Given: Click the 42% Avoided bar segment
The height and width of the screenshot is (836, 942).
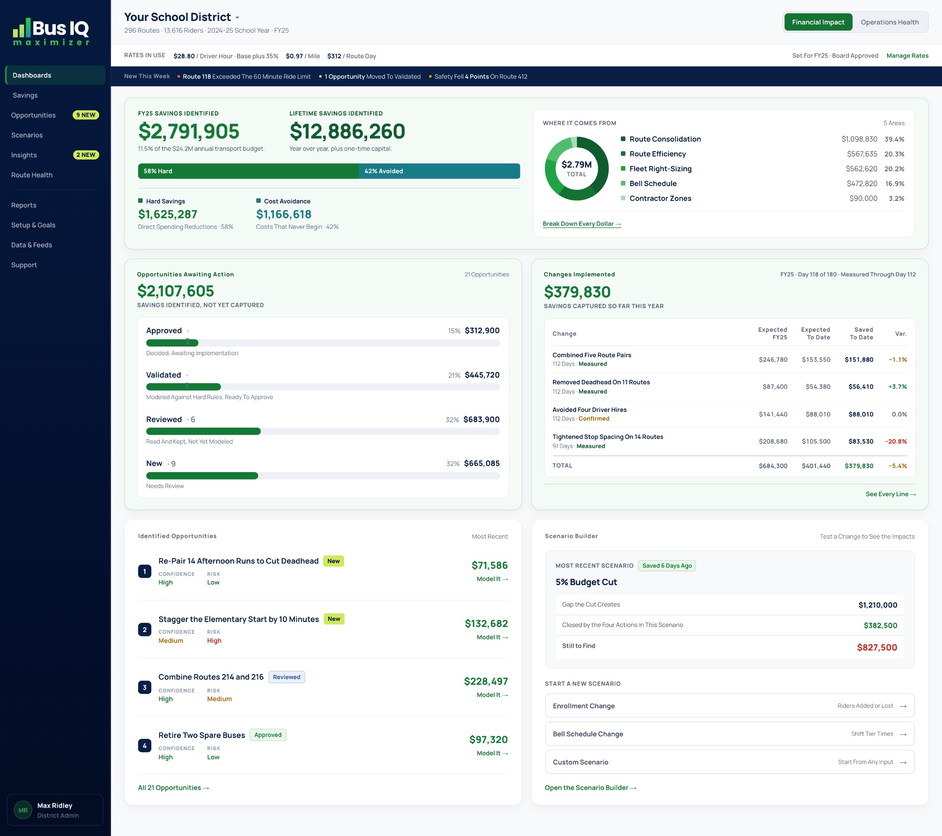Looking at the screenshot, I should point(439,171).
